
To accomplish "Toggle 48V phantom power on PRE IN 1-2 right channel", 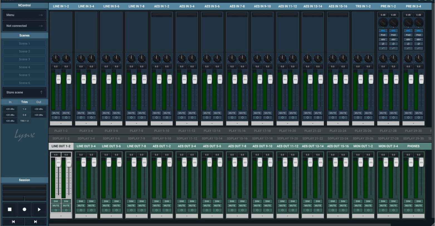I will pyautogui.click(x=393, y=39).
